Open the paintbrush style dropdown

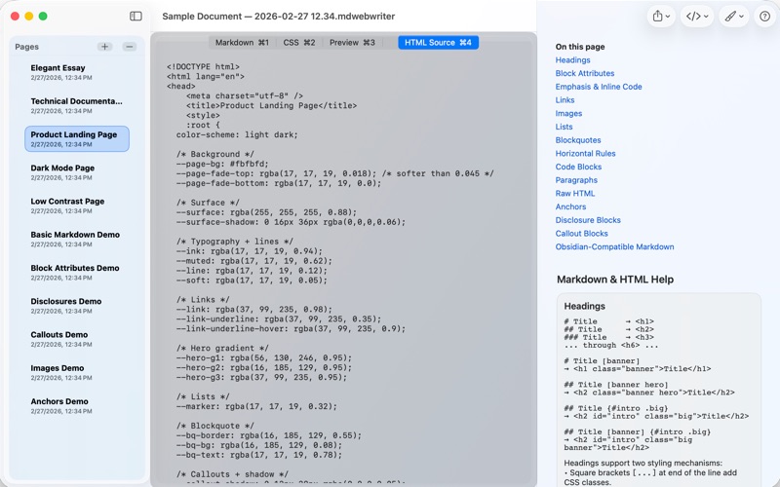pos(734,16)
